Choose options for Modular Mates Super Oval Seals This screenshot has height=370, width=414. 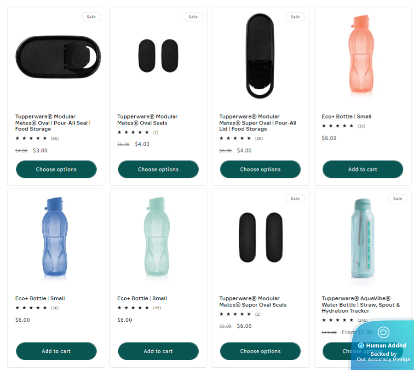point(260,351)
